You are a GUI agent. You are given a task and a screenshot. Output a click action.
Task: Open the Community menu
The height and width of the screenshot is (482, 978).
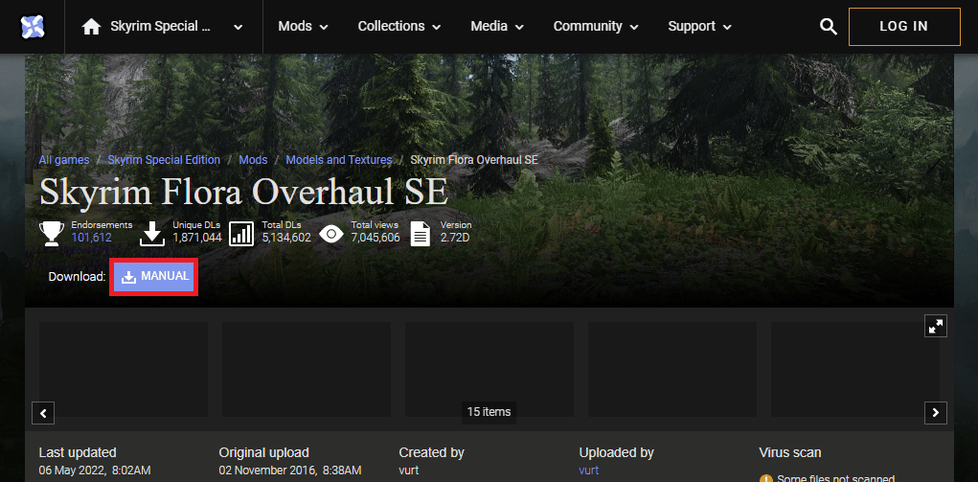(596, 27)
